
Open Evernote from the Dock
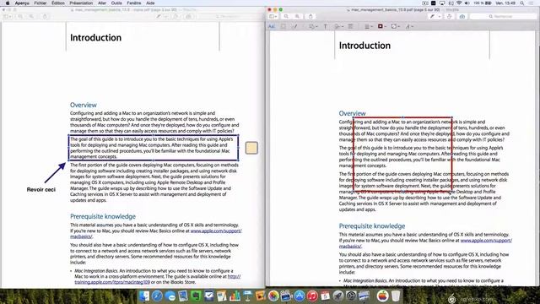point(196,296)
